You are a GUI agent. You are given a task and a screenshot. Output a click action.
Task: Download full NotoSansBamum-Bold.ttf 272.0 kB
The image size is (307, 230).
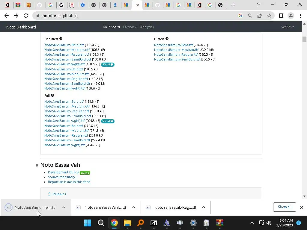(64, 126)
